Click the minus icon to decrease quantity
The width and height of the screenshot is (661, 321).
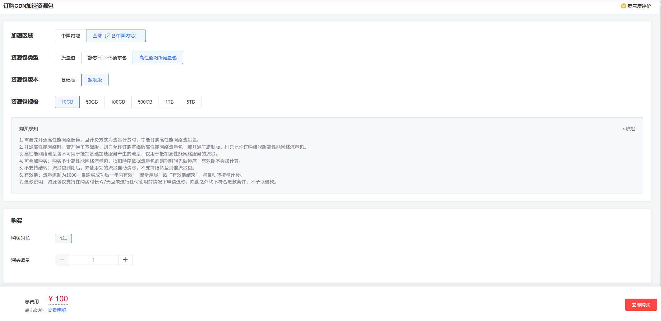click(62, 260)
